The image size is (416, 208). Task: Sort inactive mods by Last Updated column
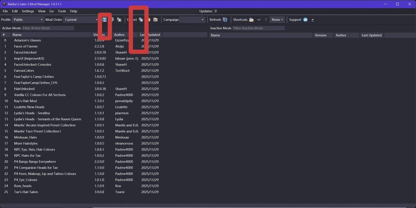point(372,35)
